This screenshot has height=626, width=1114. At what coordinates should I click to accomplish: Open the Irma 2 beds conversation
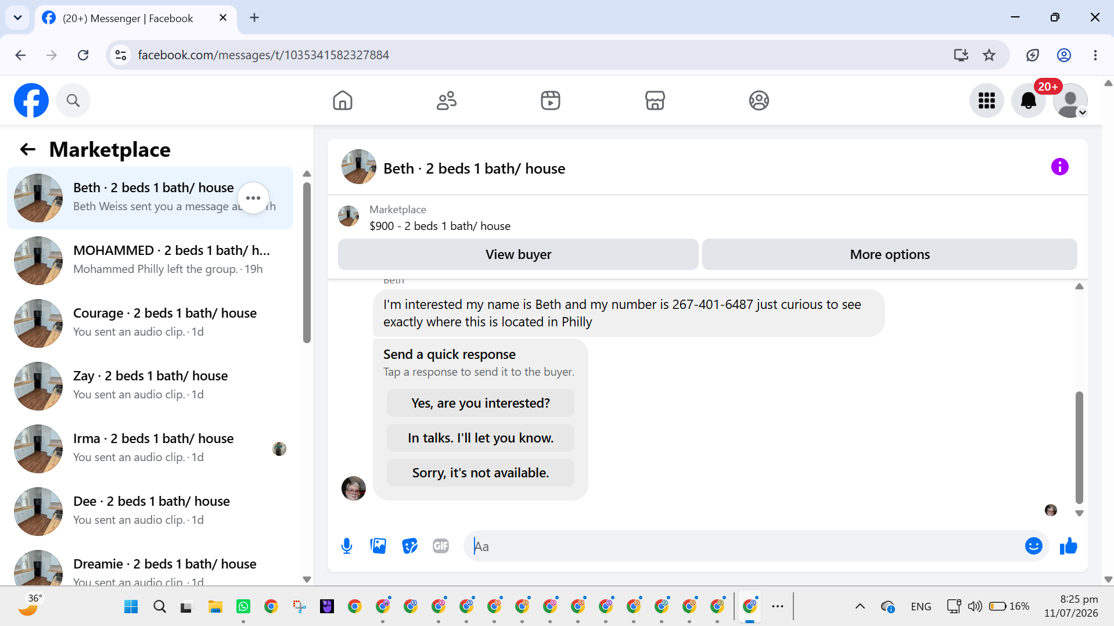pyautogui.click(x=151, y=448)
